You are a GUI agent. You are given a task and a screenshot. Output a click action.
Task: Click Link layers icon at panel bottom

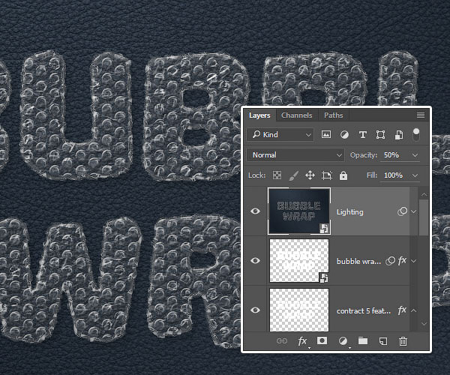281,340
